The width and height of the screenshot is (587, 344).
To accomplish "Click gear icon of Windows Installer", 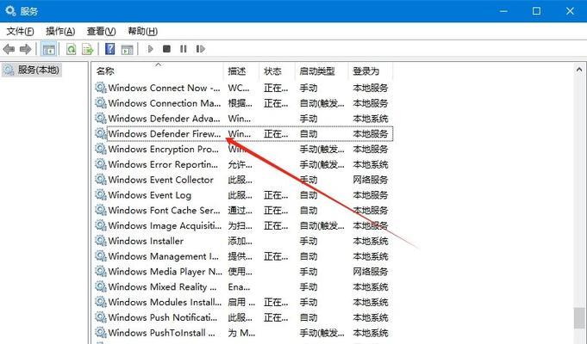I will point(101,241).
